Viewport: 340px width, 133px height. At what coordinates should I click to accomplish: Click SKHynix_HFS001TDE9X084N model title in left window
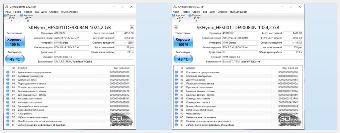[x=70, y=28]
